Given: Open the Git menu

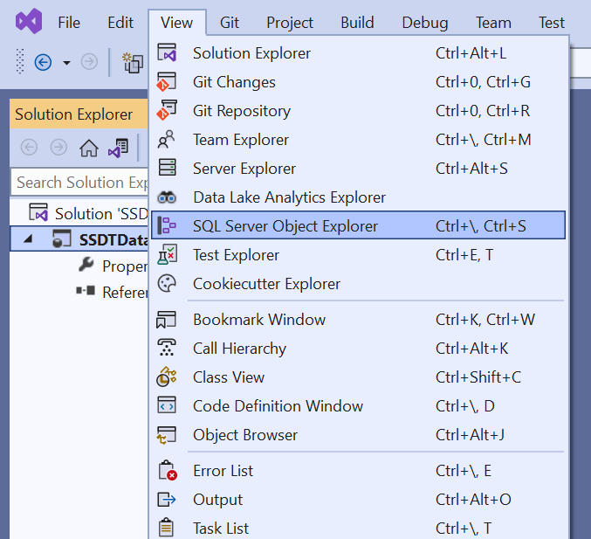Looking at the screenshot, I should (230, 23).
